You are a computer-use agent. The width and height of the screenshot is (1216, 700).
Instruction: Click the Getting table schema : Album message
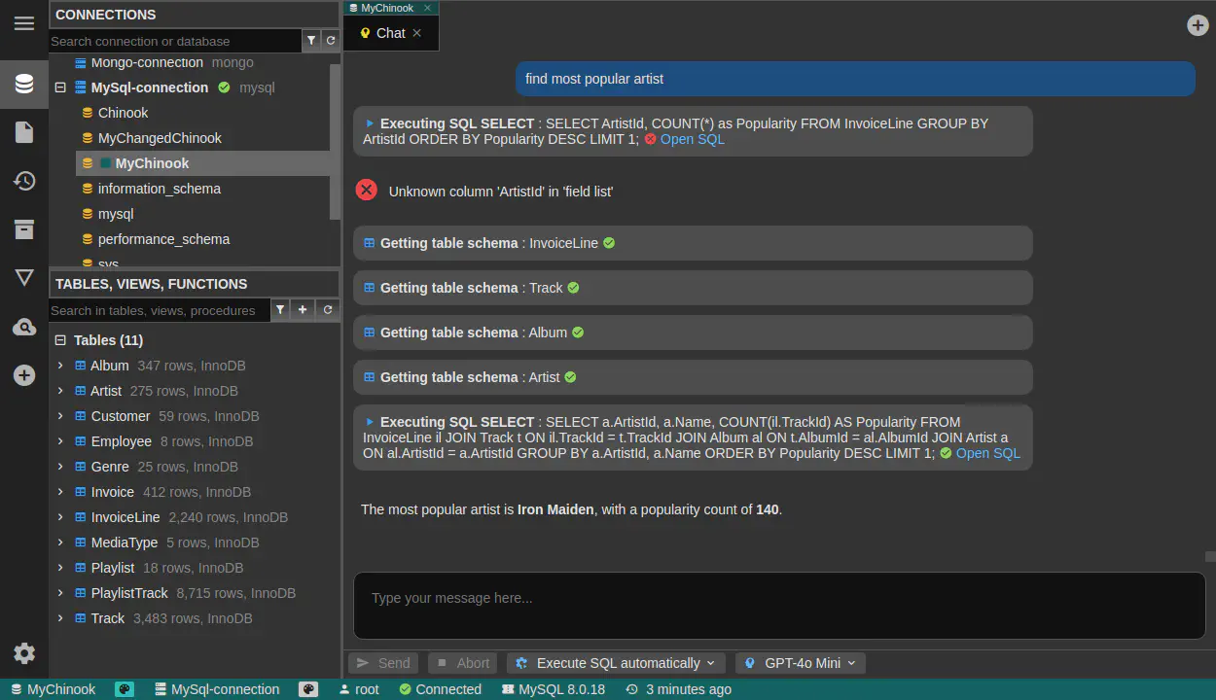tap(693, 332)
